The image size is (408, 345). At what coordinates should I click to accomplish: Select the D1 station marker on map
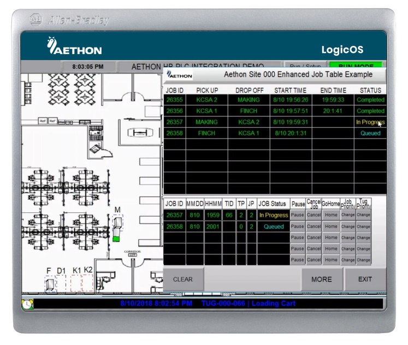61,283
